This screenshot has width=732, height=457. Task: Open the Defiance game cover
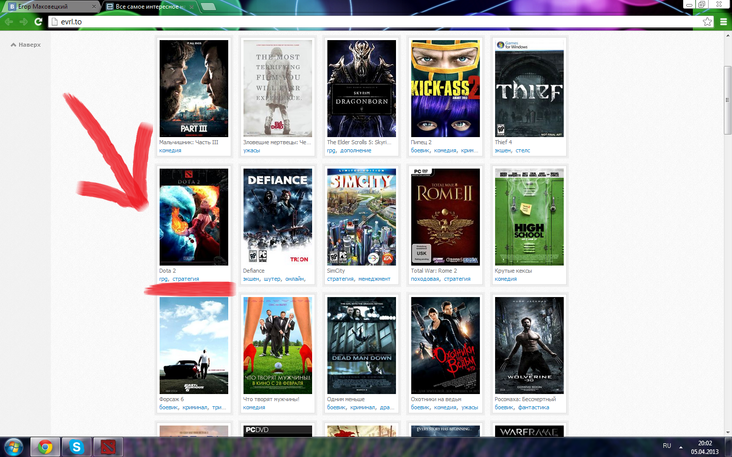pyautogui.click(x=278, y=217)
